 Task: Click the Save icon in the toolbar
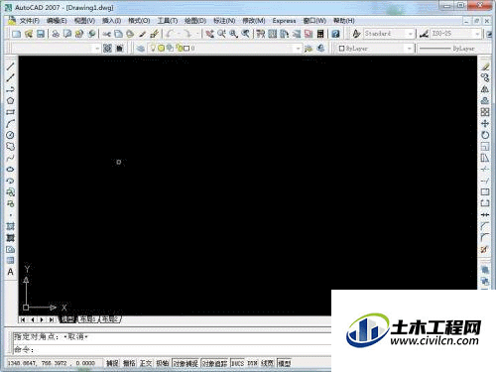(41, 34)
